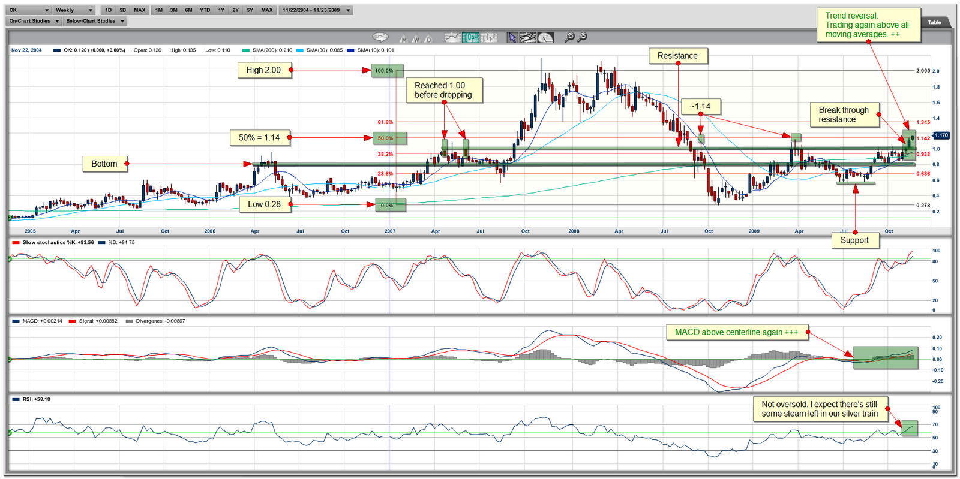
Task: Click the 1.170 current price tag
Action: (x=941, y=135)
